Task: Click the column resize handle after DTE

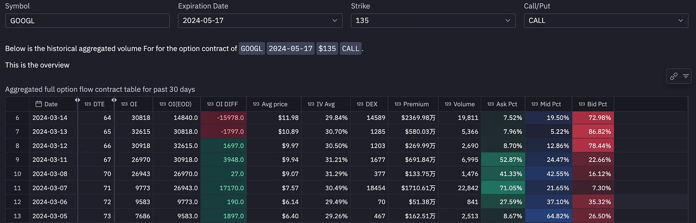Action: 114,100
